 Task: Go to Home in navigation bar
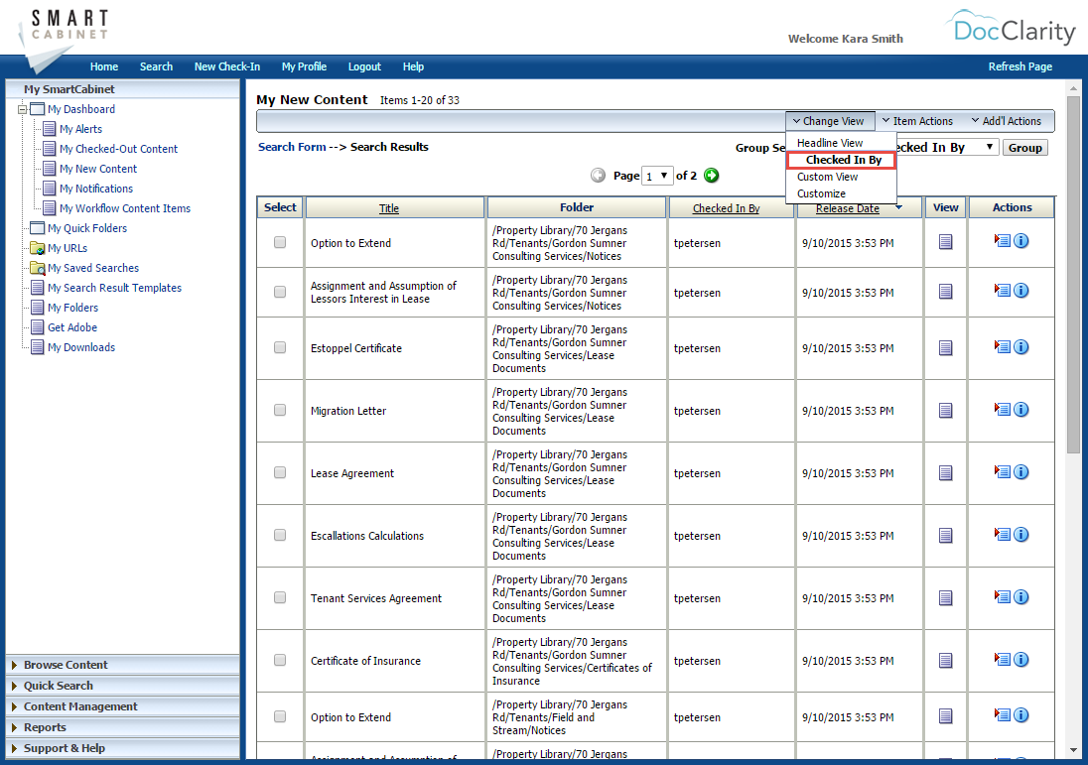(x=104, y=66)
